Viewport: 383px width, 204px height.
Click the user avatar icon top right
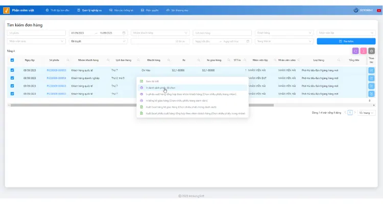pyautogui.click(x=356, y=10)
